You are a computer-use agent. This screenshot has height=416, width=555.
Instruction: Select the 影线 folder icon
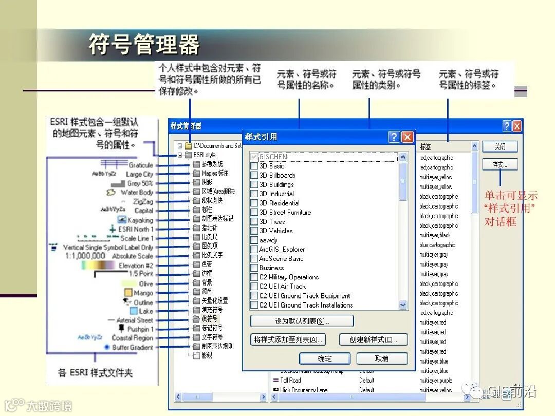point(196,355)
